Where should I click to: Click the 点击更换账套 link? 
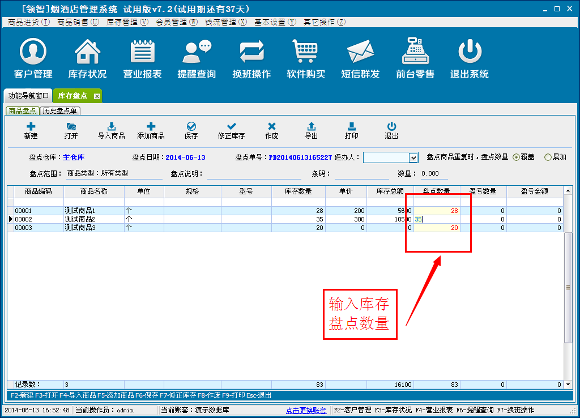point(306,410)
